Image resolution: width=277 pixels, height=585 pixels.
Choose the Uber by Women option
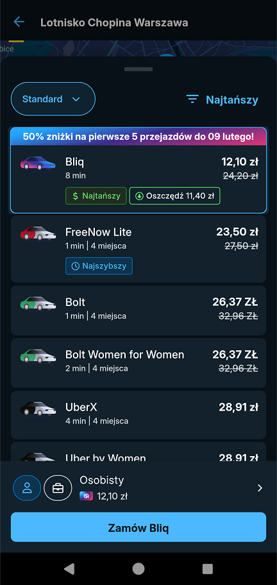point(138,452)
